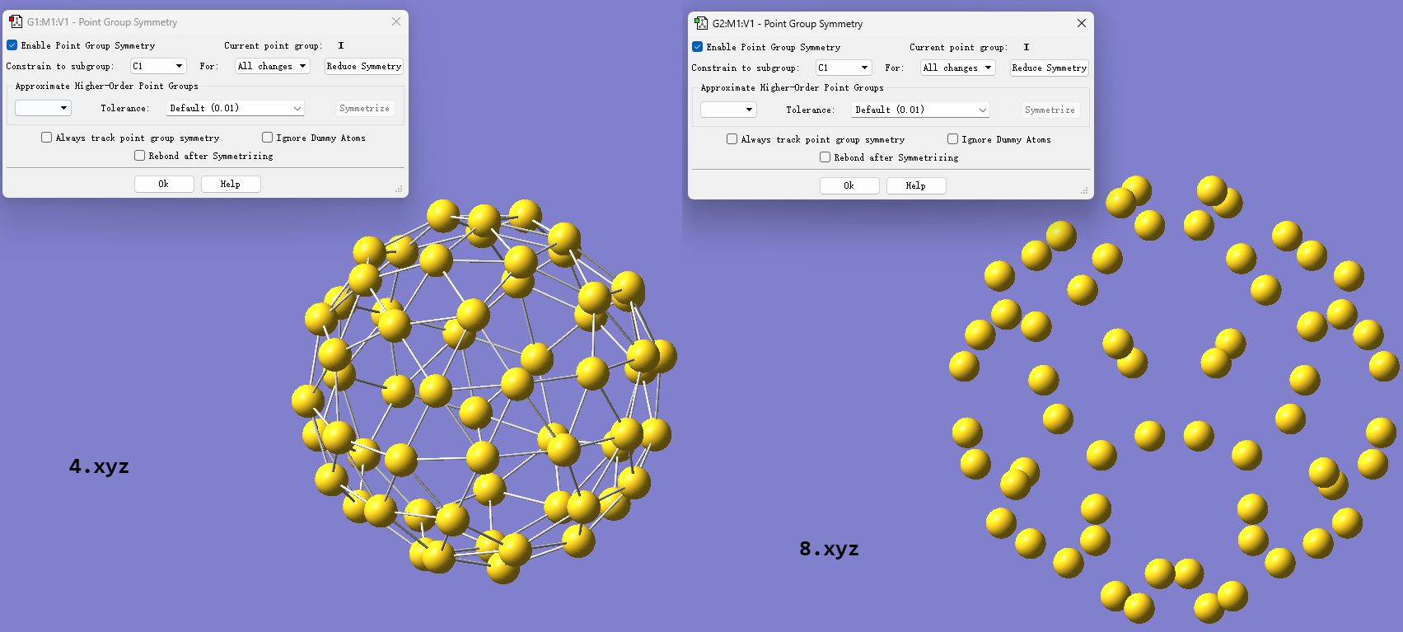Click the G2:M1:V1 window title icon
Screen dimensions: 1403x632
[701, 23]
